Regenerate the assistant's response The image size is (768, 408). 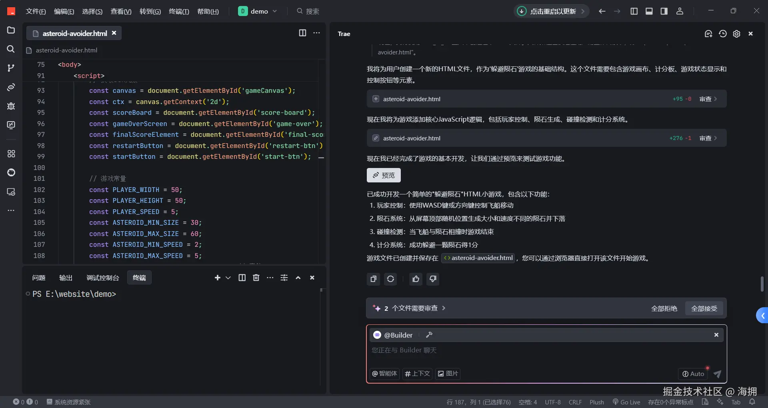[x=390, y=279]
